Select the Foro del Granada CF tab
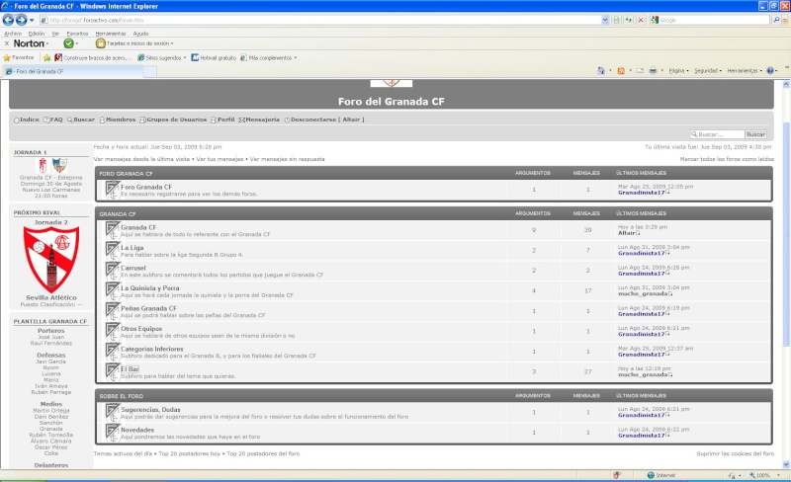Screen dimensions: 791x482 tap(73, 71)
